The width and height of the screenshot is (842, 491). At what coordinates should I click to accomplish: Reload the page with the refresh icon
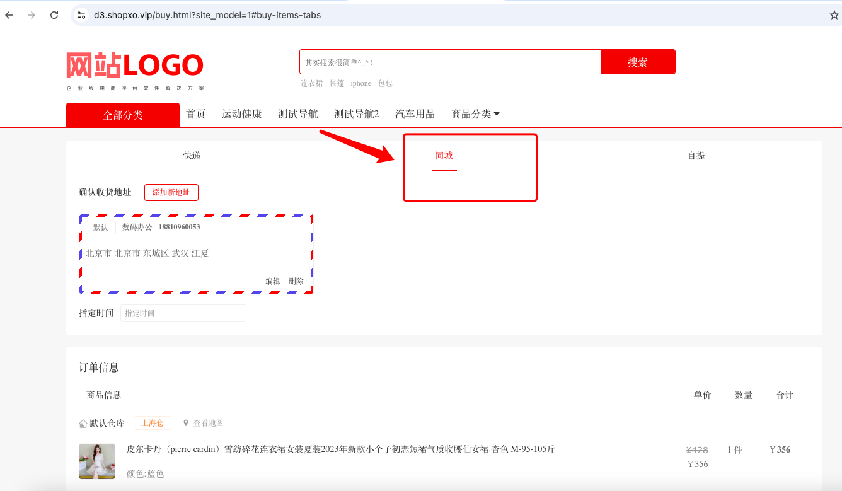click(54, 15)
